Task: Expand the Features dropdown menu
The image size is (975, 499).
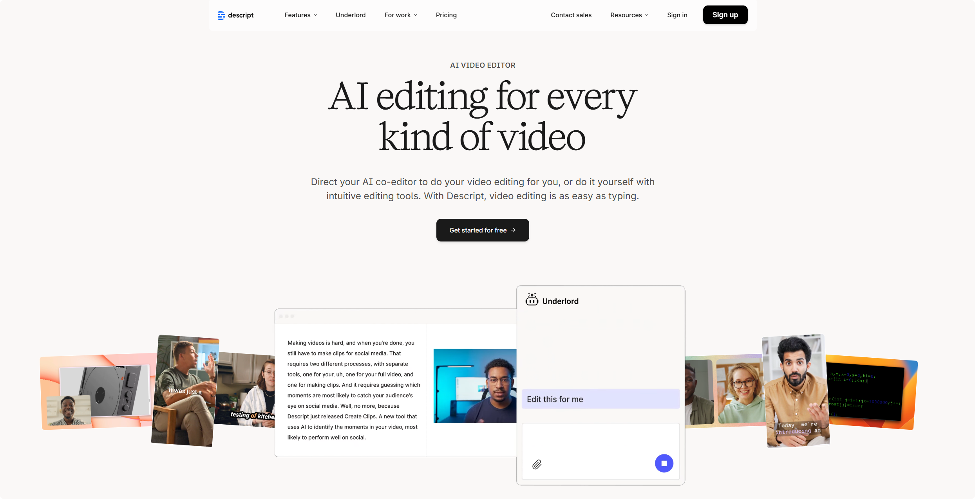Action: pos(300,15)
